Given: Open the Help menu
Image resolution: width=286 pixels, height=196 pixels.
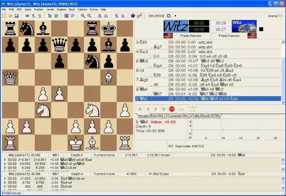Looking at the screenshot, I should tap(103, 9).
